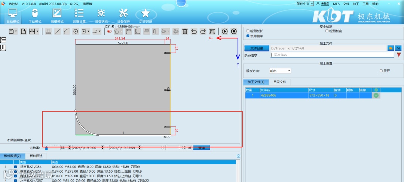This screenshot has width=404, height=182.
Task: Open the square pocket tool dropdown arrow
Action: point(89,32)
